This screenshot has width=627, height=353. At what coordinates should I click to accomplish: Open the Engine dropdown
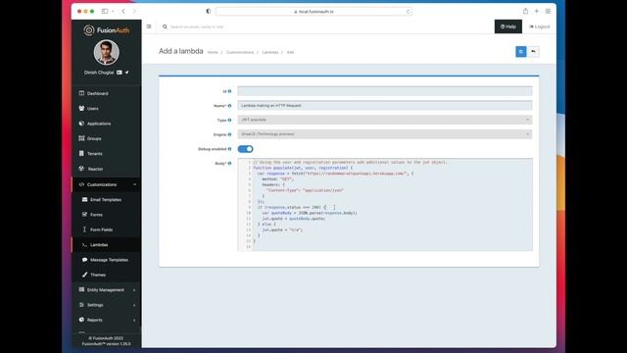tap(385, 134)
